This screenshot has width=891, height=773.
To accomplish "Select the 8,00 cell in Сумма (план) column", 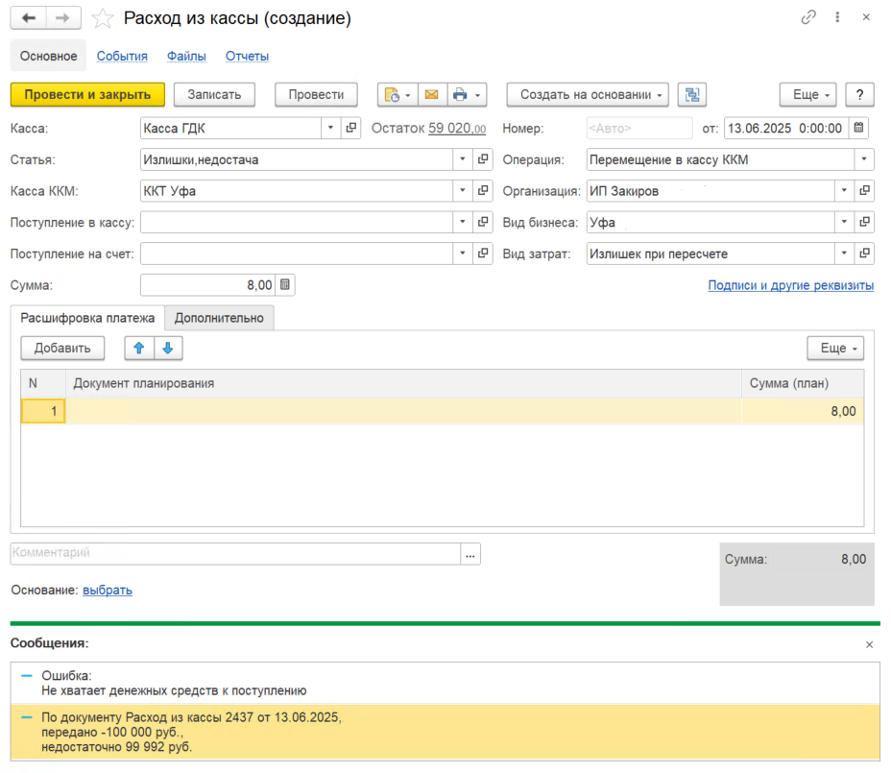I will 803,412.
